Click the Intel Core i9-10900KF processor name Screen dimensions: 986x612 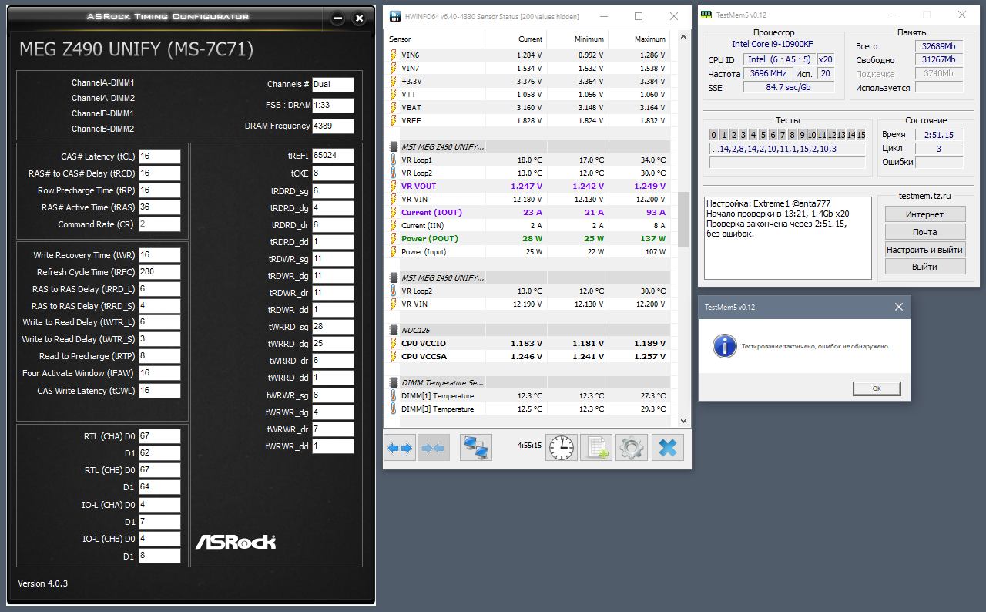coord(773,44)
